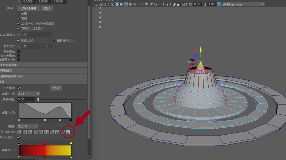The width and height of the screenshot is (286, 160).
Task: Open the ステップ スナップ menu arrow
Action: pos(19,46)
